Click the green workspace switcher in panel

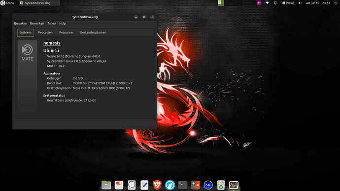[x=221, y=3]
